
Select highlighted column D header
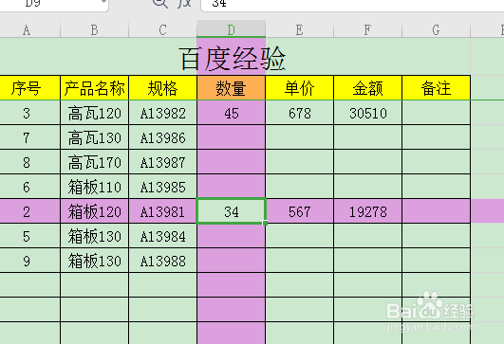(x=231, y=29)
